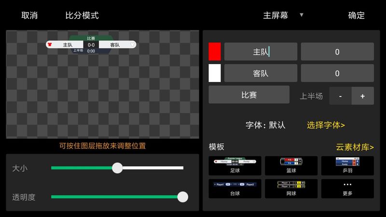Edit the 客队 team name field
Image resolution: width=386 pixels, height=217 pixels.
(261, 73)
